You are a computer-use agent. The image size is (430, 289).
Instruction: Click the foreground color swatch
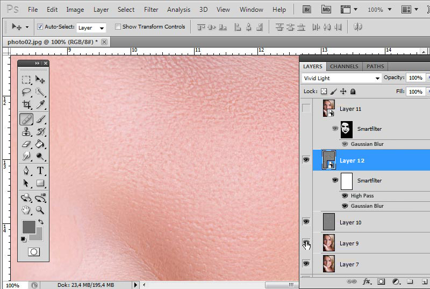pos(28,227)
